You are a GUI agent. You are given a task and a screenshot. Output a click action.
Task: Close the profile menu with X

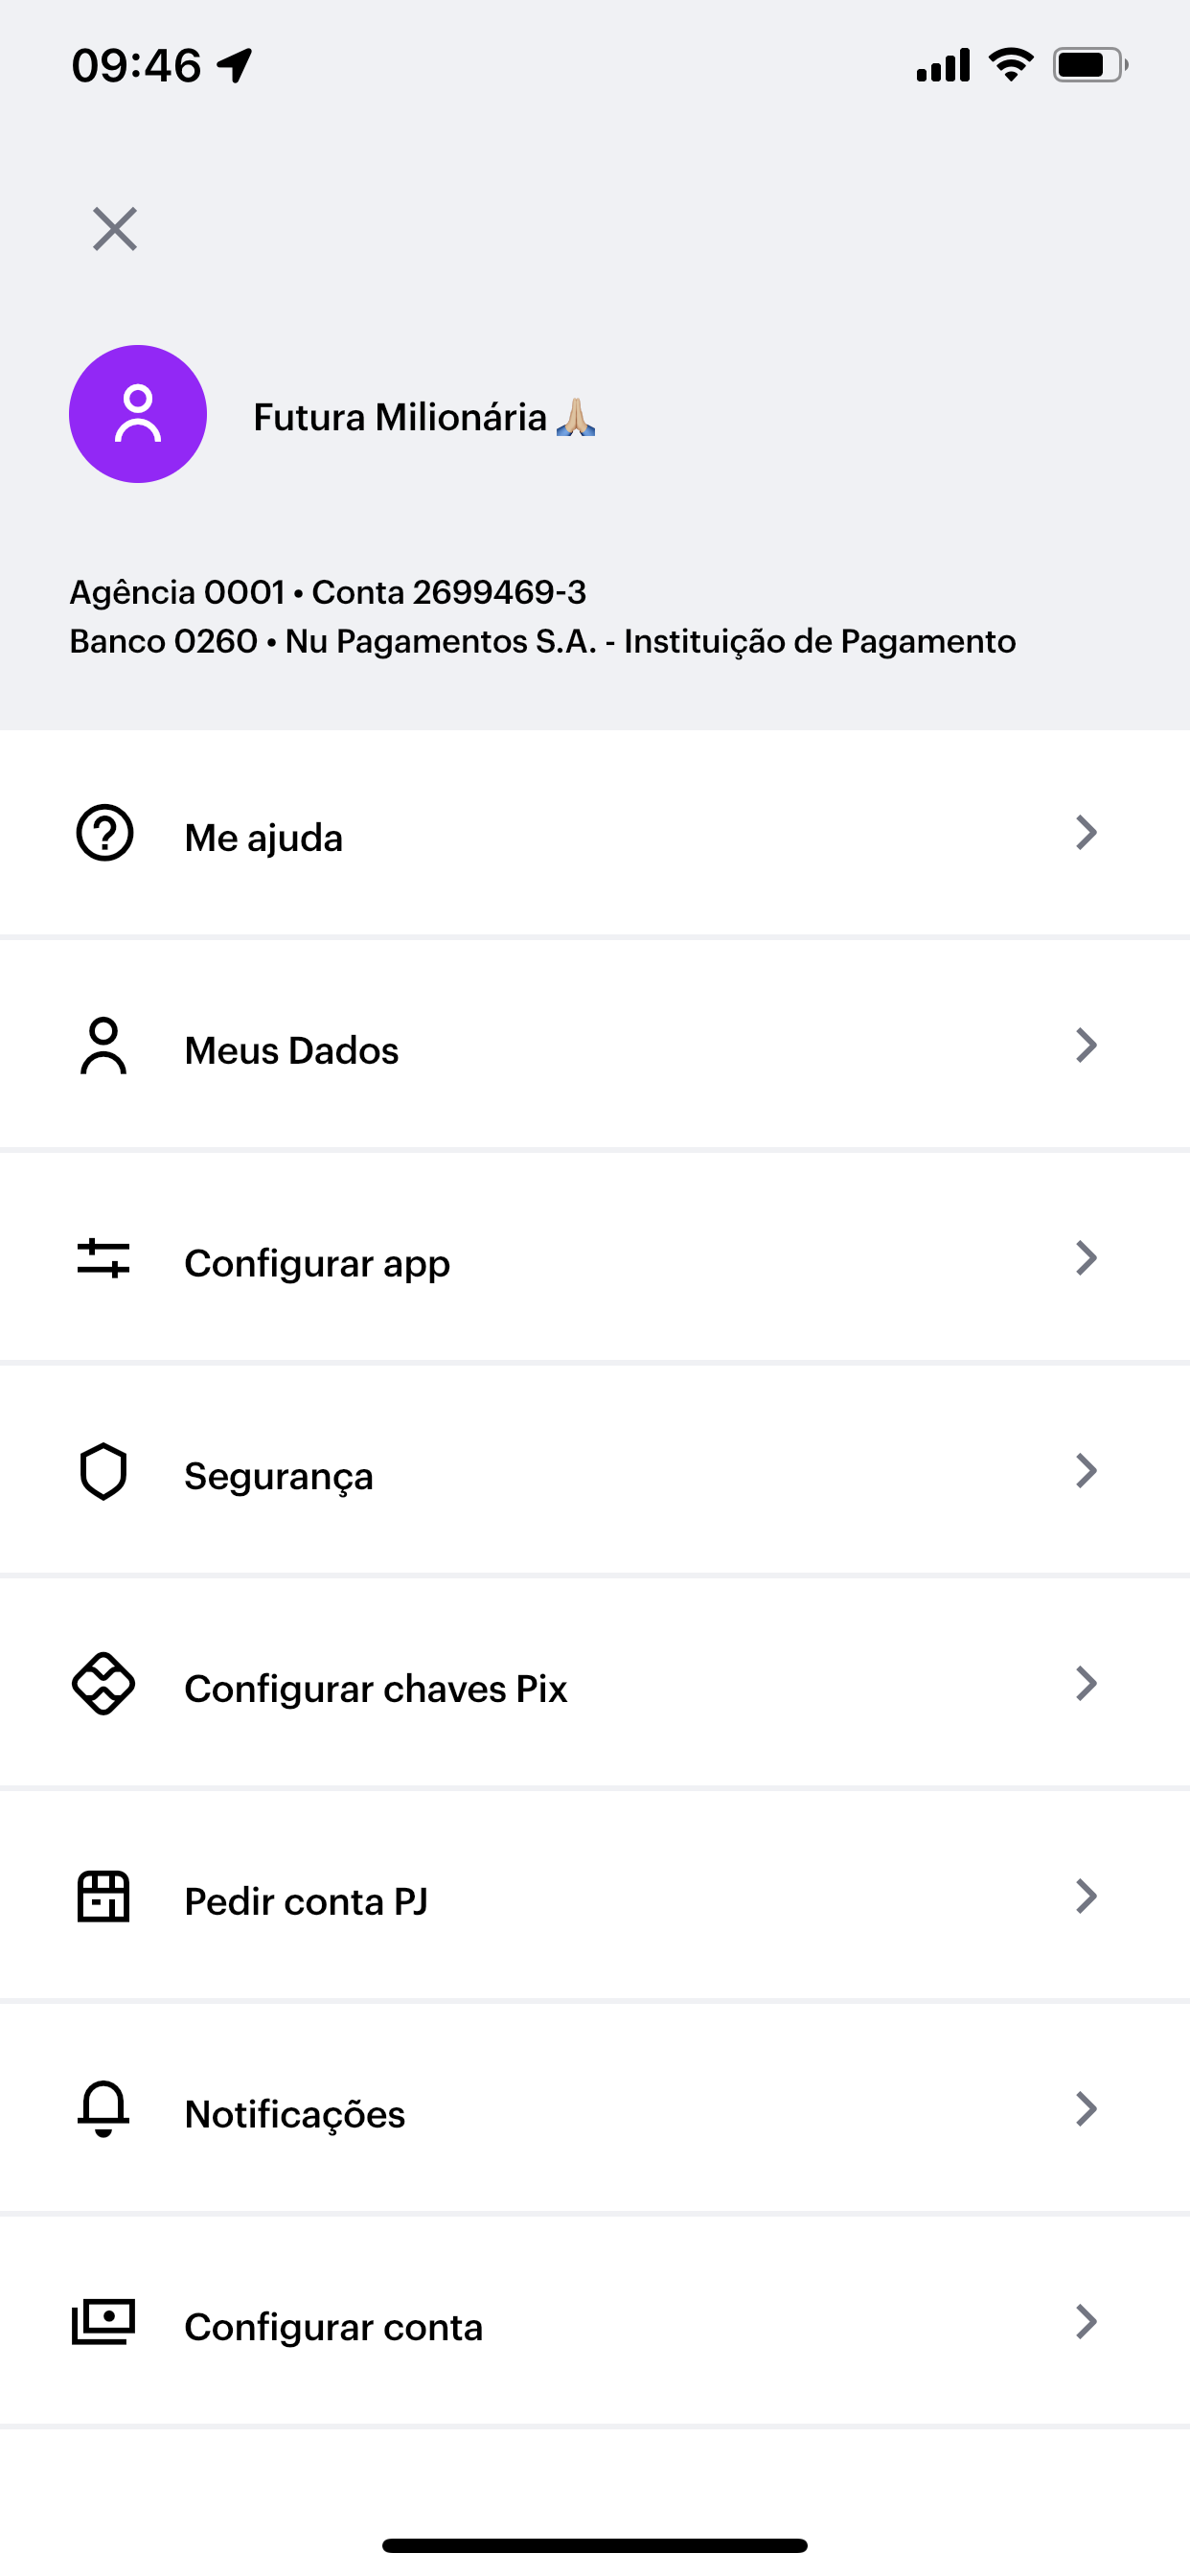tap(115, 229)
